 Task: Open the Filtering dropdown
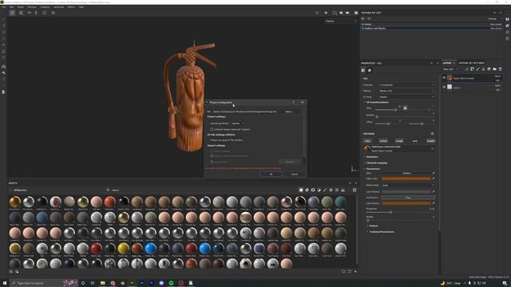coord(406,91)
